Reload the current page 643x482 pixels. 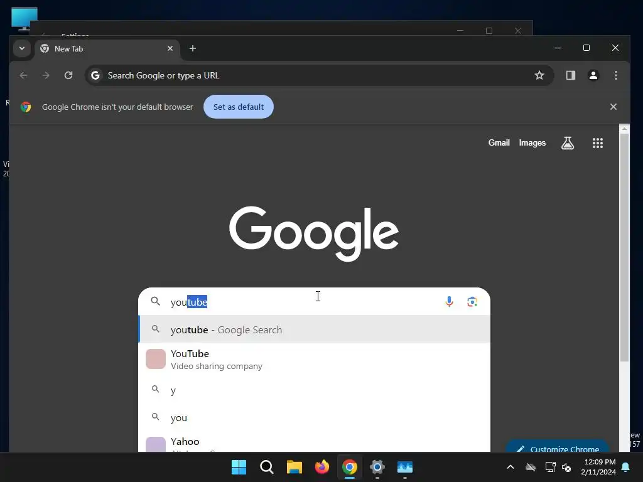click(68, 75)
